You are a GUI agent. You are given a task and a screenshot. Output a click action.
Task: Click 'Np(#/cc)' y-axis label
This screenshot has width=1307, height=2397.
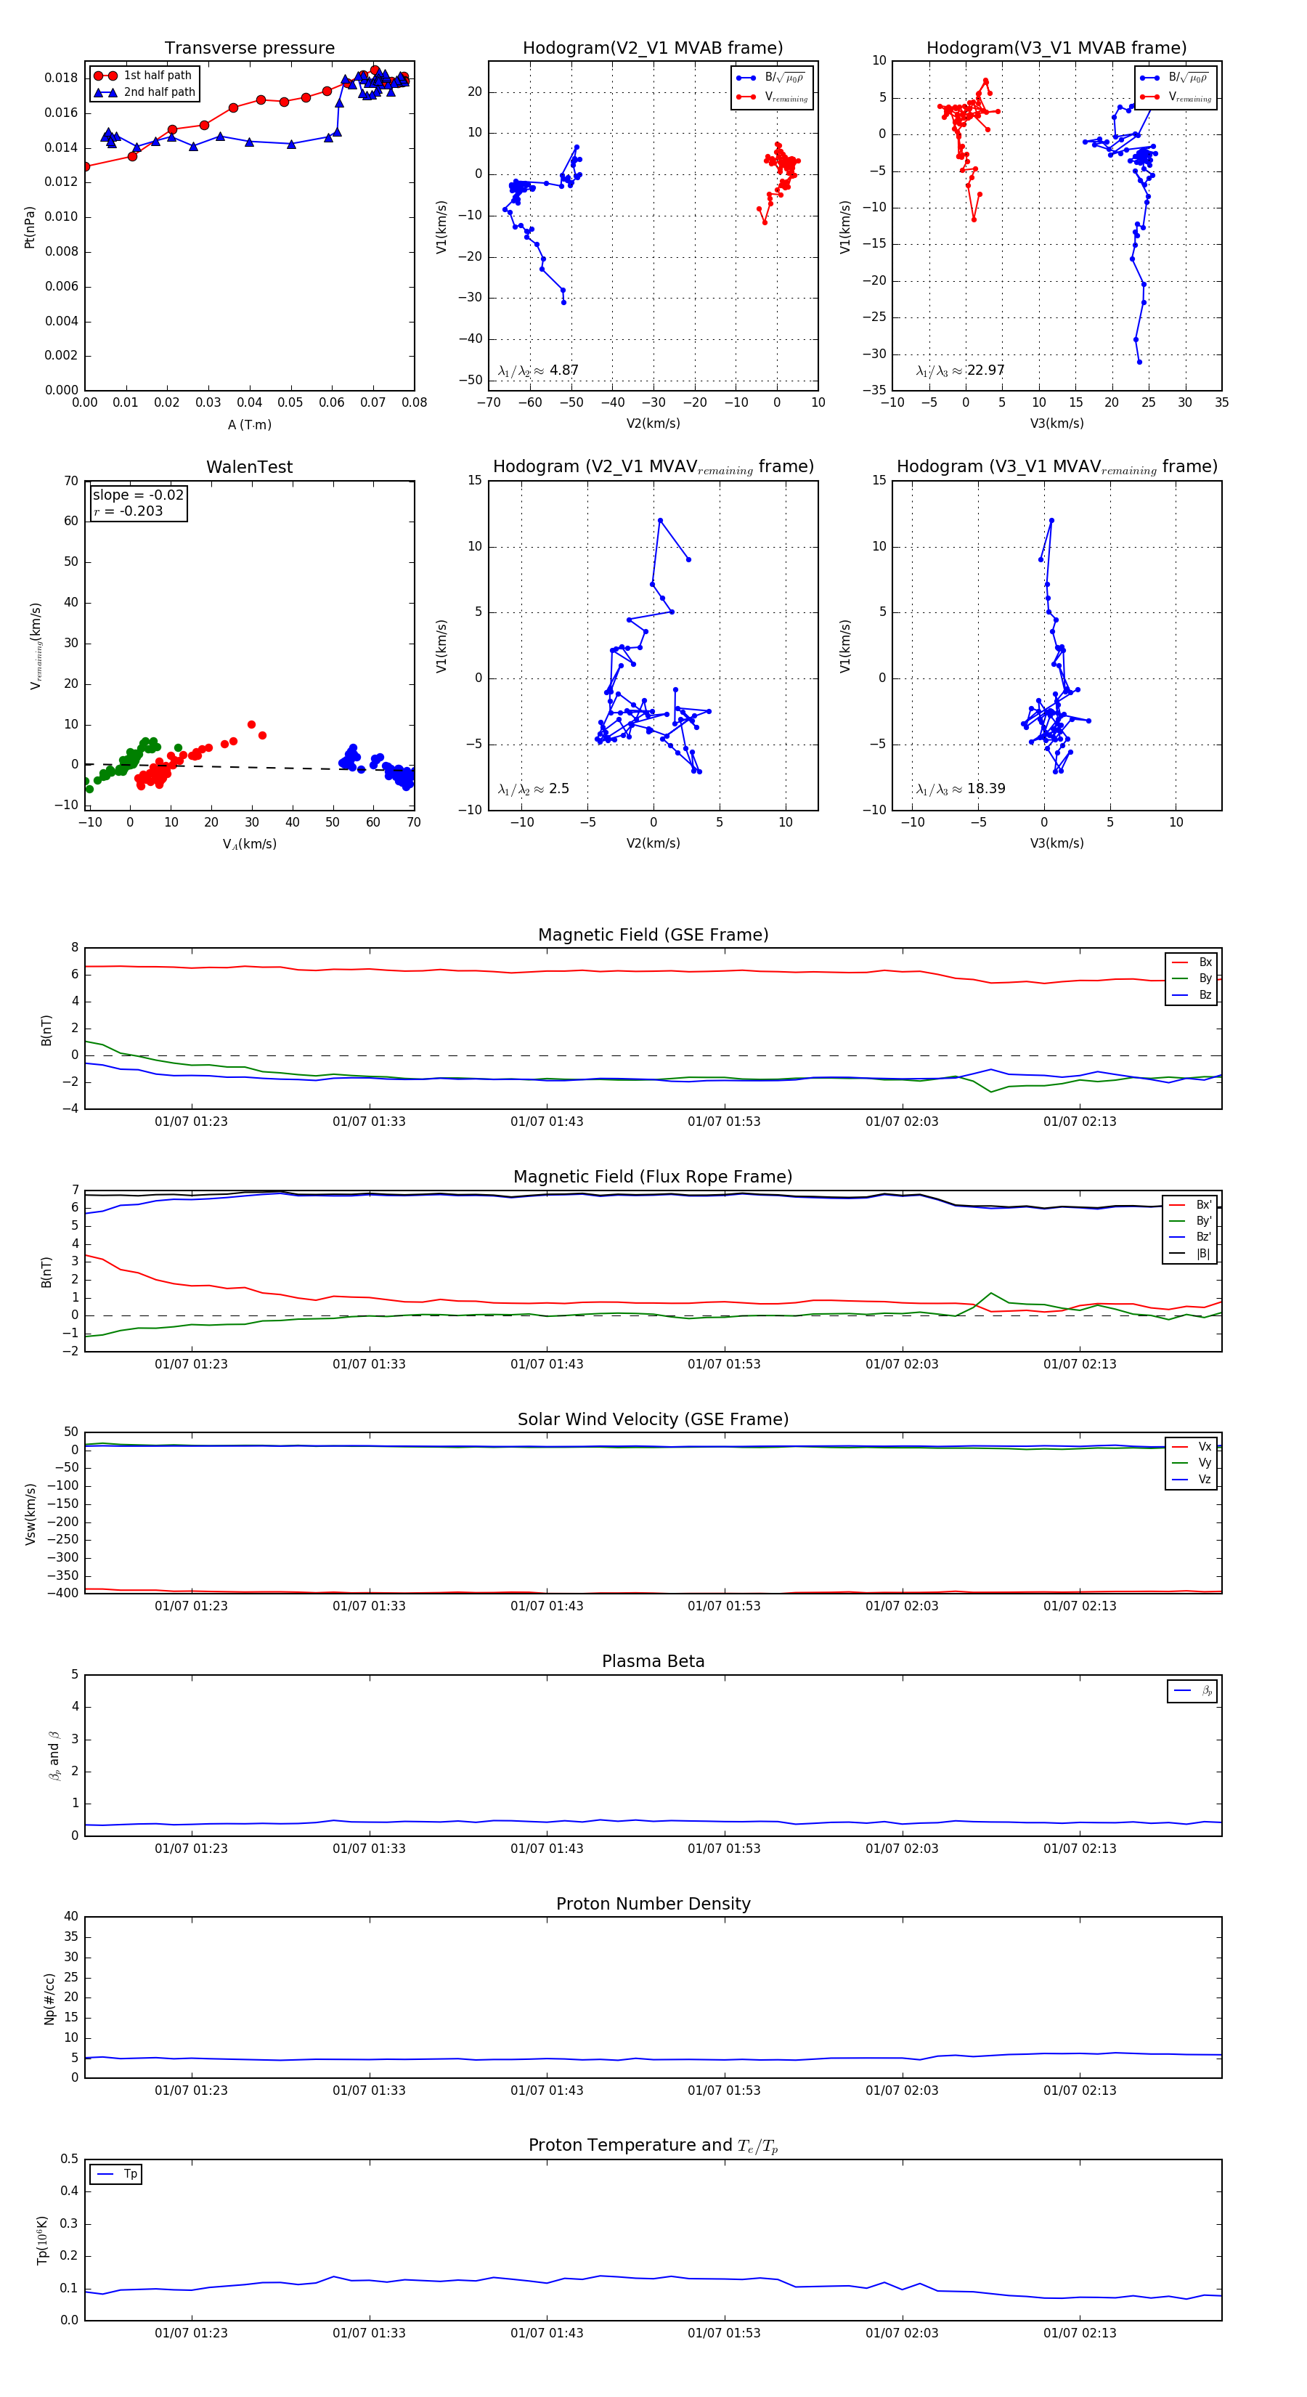coord(49,1997)
